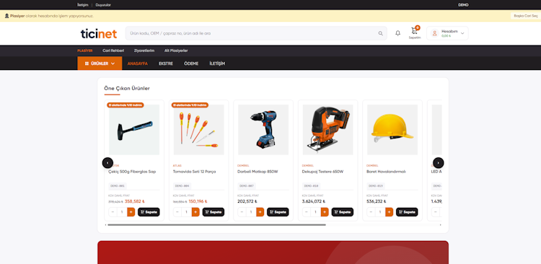This screenshot has height=264, width=541.
Task: Go to next featured products with the right arrow
Action: (438, 162)
